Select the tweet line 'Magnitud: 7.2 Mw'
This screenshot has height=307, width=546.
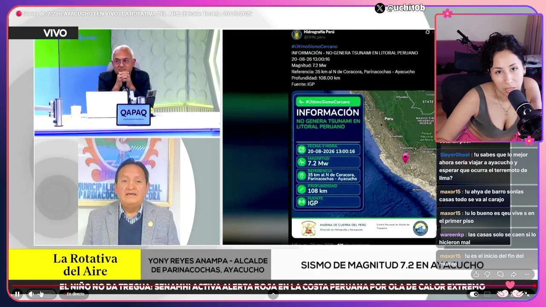[x=309, y=65]
